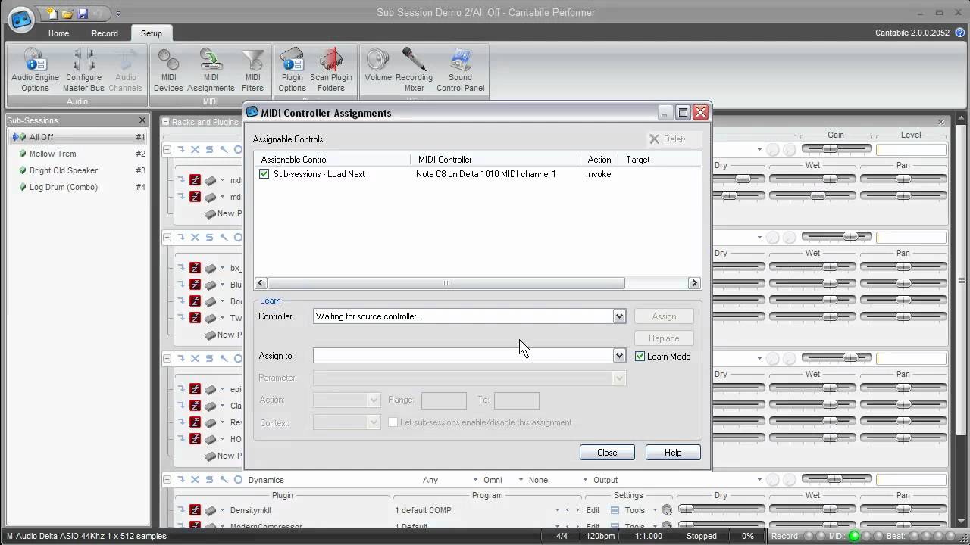Toggle the red Z suspend icon on bx_ row
The height and width of the screenshot is (545, 970).
[x=195, y=268]
